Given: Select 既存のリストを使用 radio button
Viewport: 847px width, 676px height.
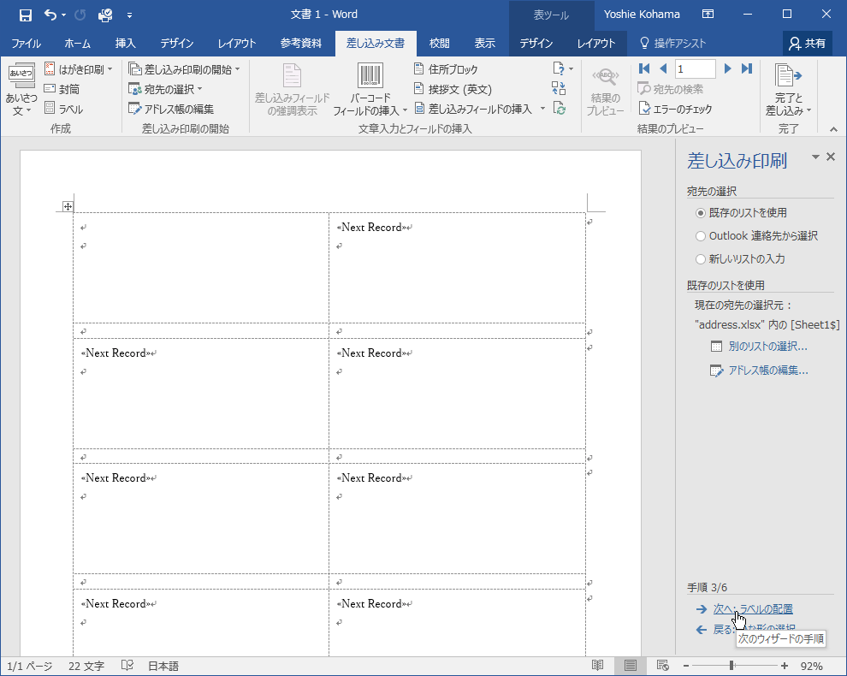Looking at the screenshot, I should click(x=701, y=213).
